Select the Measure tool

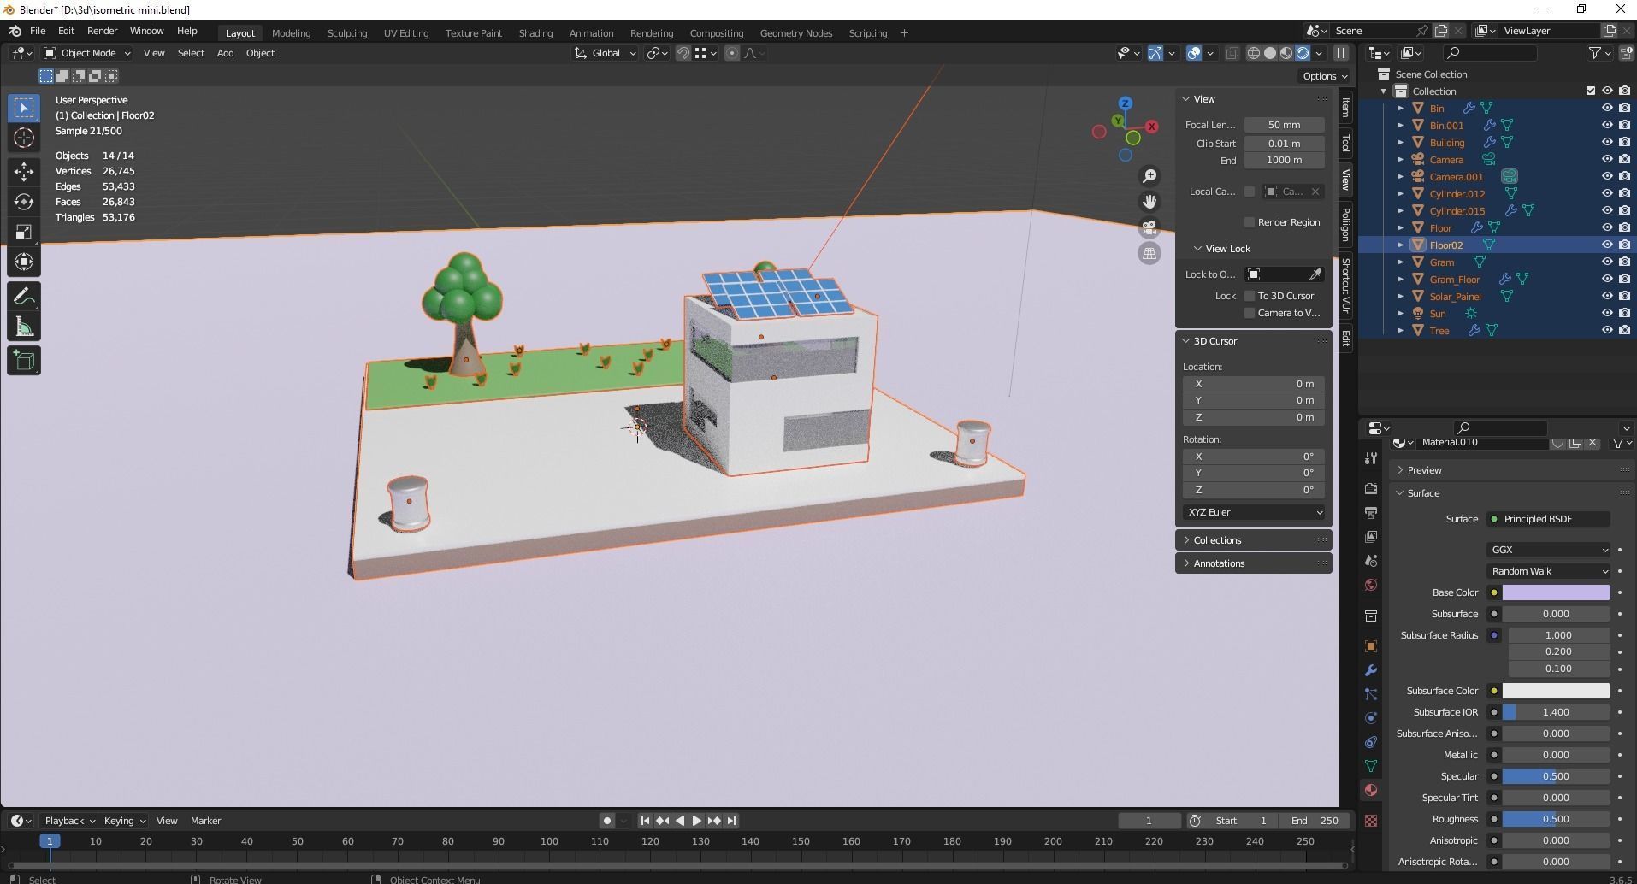click(24, 327)
